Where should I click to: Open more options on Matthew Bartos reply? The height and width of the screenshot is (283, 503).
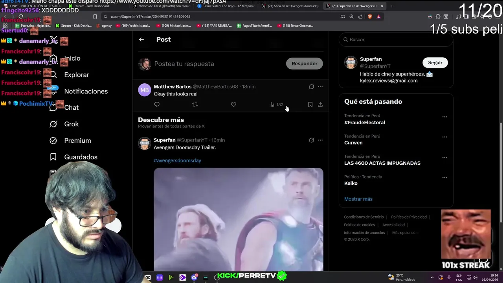point(320,86)
